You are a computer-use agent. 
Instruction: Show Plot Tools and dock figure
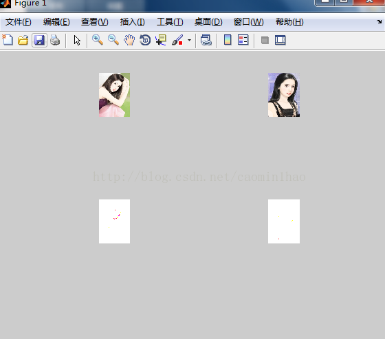tap(280, 40)
